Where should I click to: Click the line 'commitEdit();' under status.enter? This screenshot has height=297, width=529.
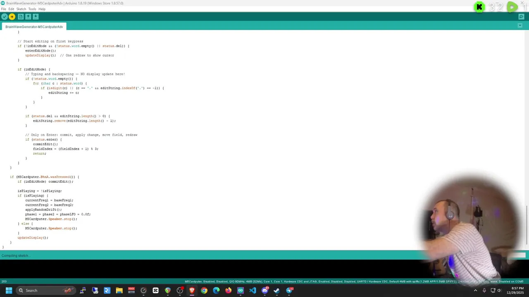coord(45,144)
